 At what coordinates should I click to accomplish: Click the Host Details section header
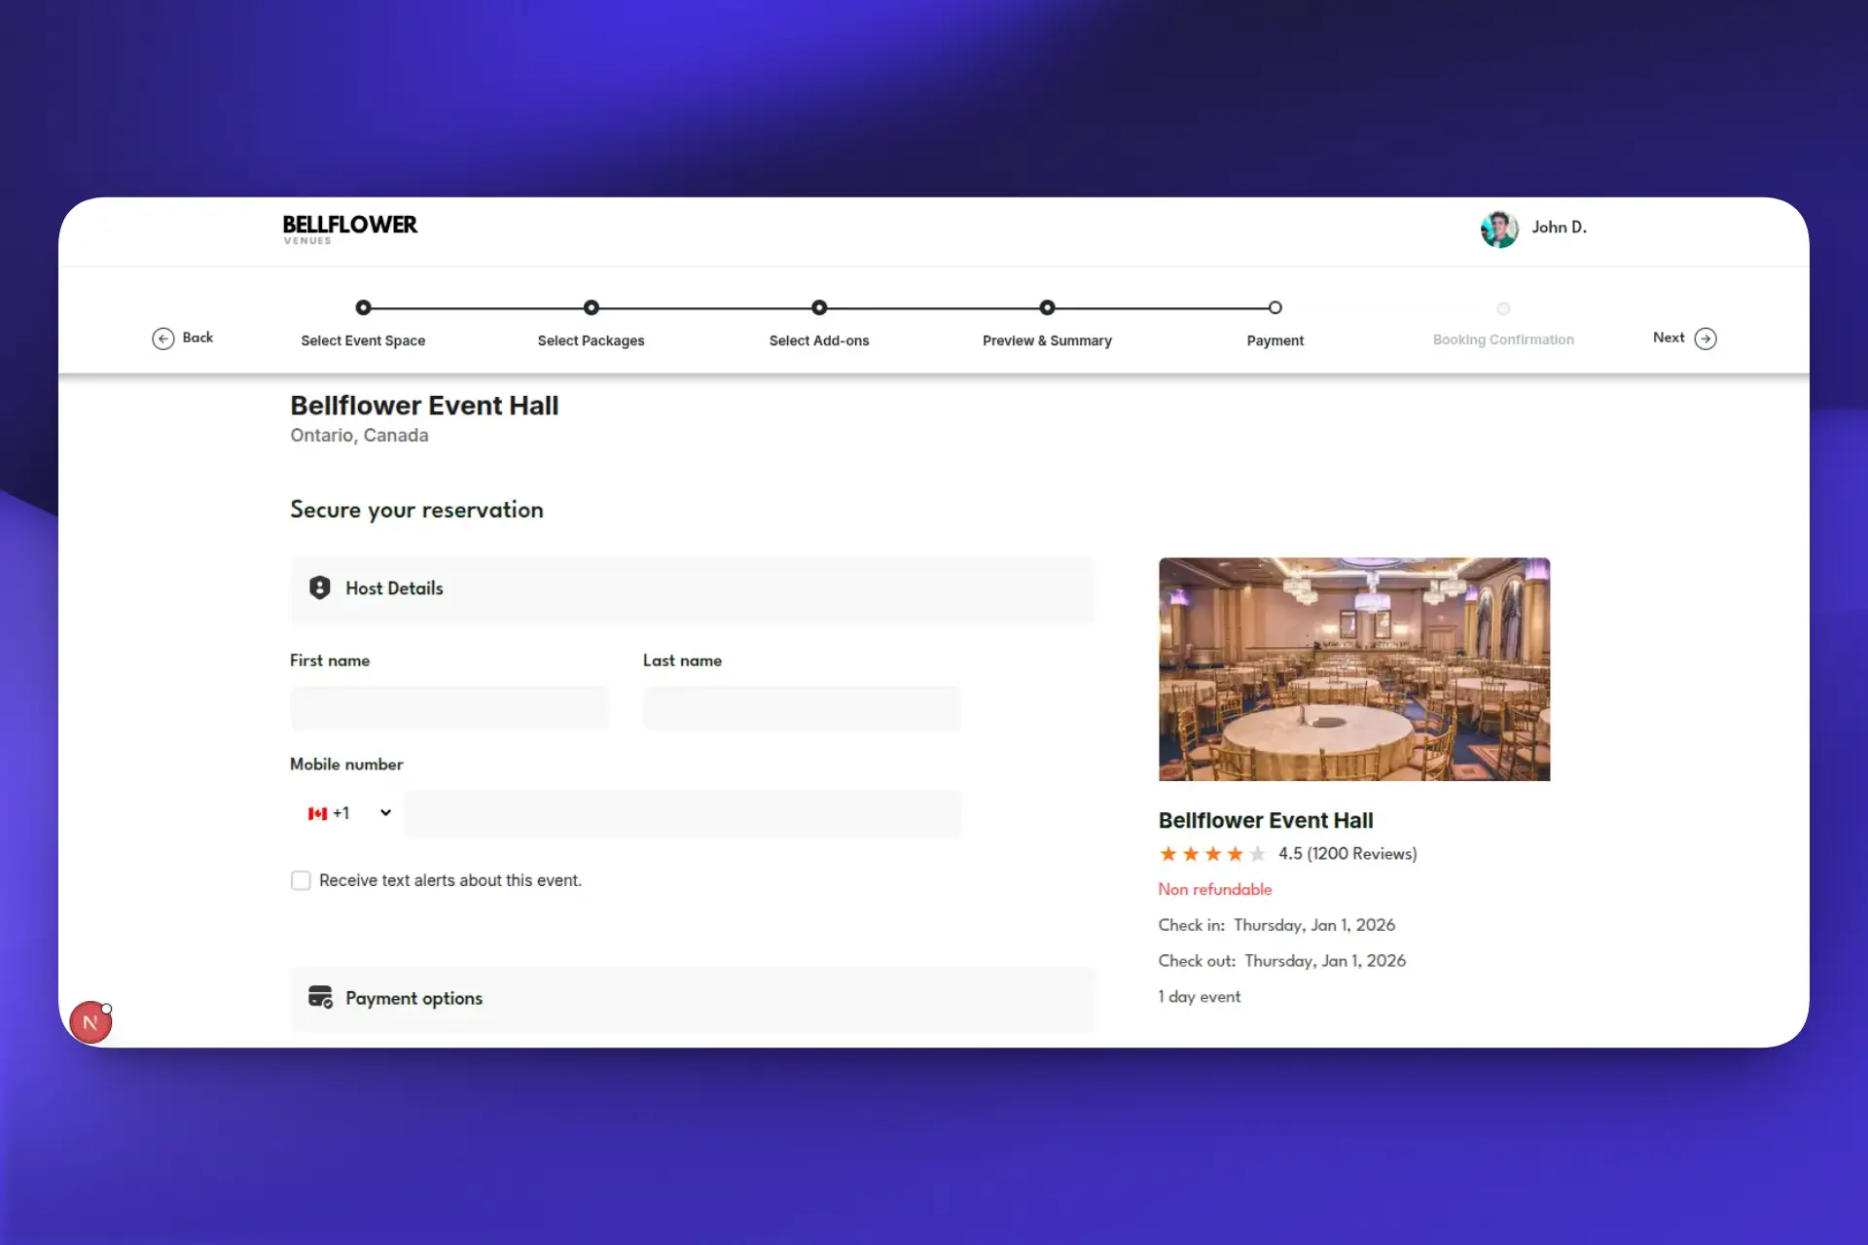point(693,589)
